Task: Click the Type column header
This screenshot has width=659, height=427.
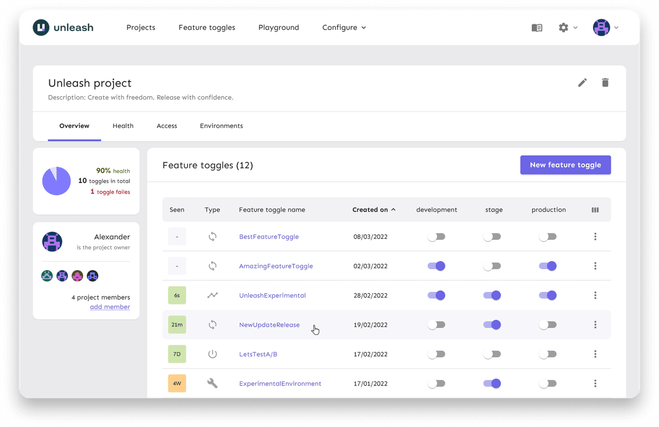Action: [212, 210]
